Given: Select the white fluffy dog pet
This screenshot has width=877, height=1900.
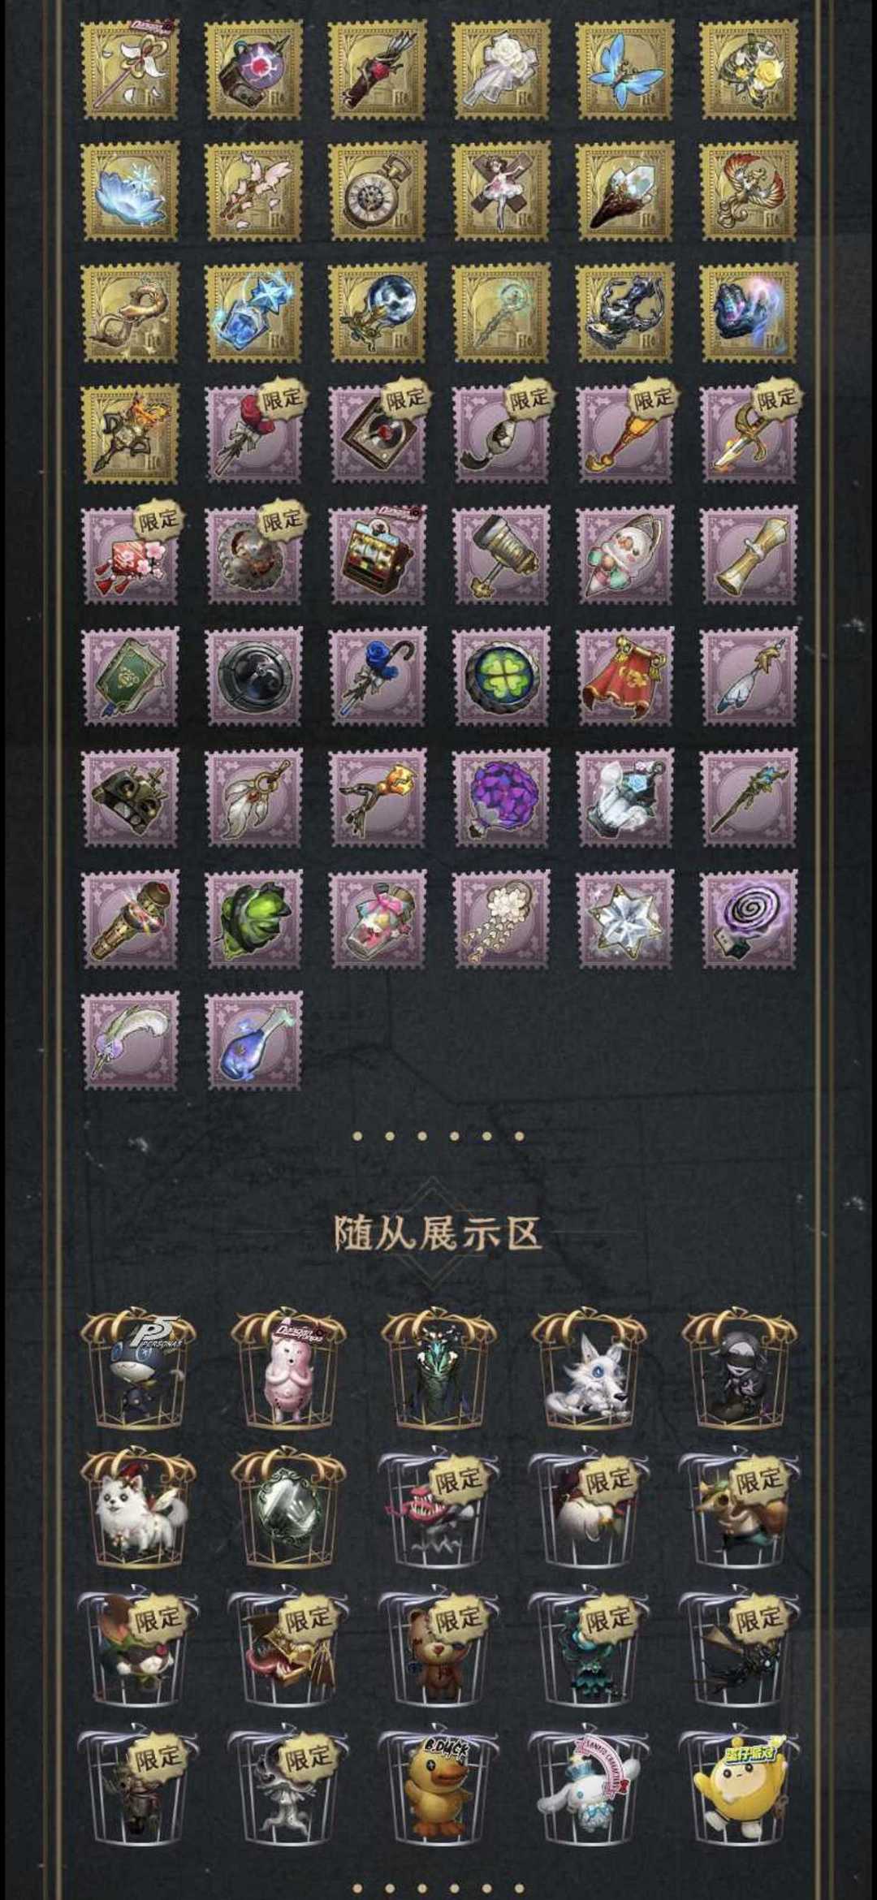Looking at the screenshot, I should pos(138,1507).
